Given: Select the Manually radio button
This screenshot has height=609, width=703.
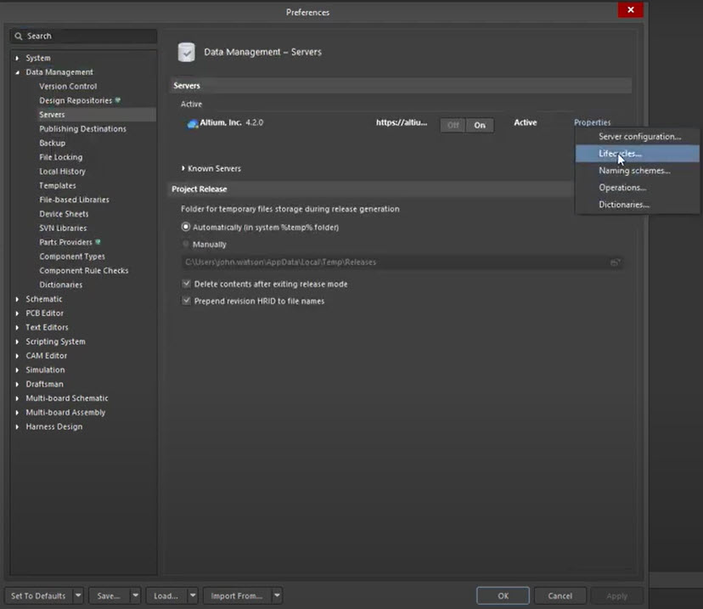Looking at the screenshot, I should [186, 244].
